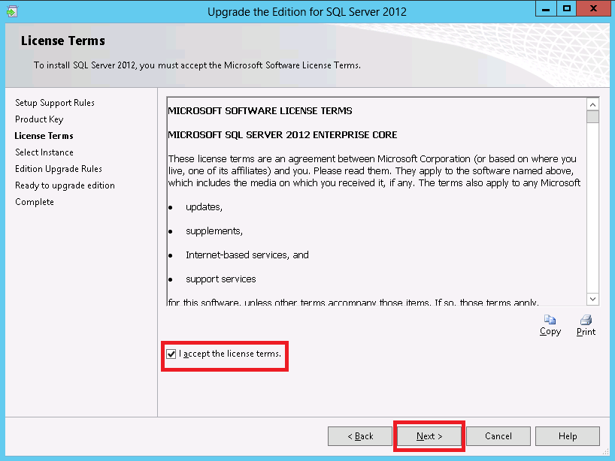Select the Select Instance step
Image resolution: width=615 pixels, height=461 pixels.
(x=44, y=152)
